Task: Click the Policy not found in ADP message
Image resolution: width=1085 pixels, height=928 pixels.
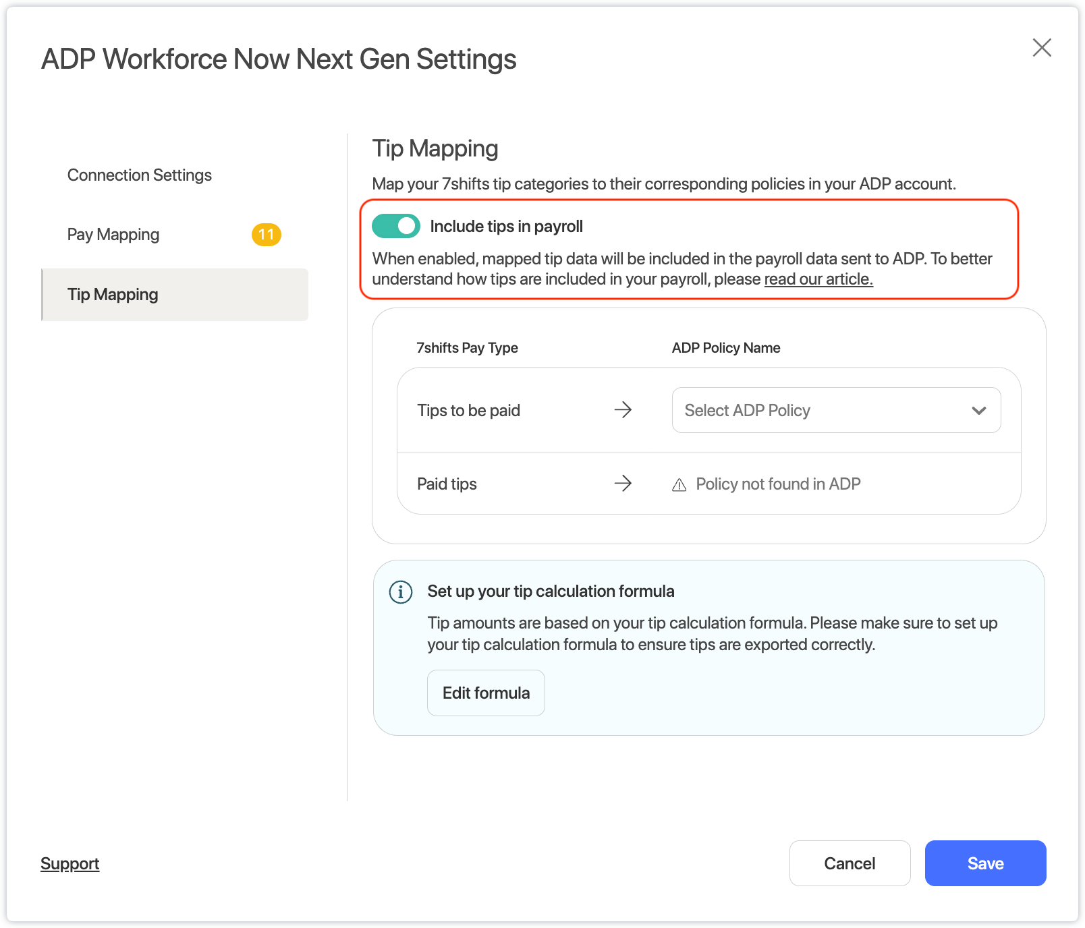Action: click(778, 484)
